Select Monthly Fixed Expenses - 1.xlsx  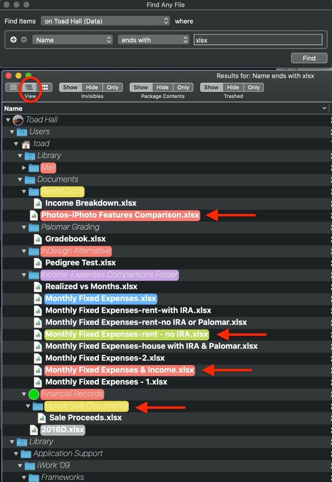[x=107, y=382]
